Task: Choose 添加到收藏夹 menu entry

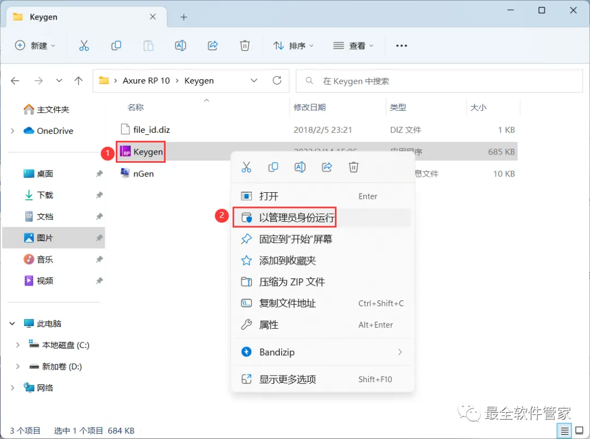Action: point(322,260)
